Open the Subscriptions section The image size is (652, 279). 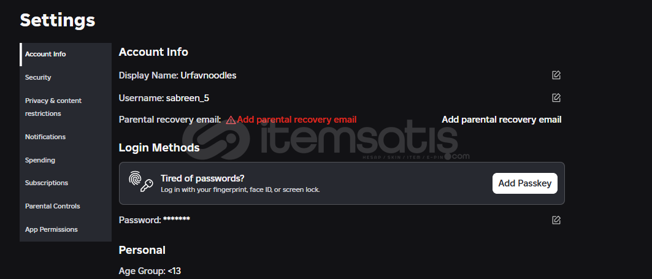click(66, 183)
